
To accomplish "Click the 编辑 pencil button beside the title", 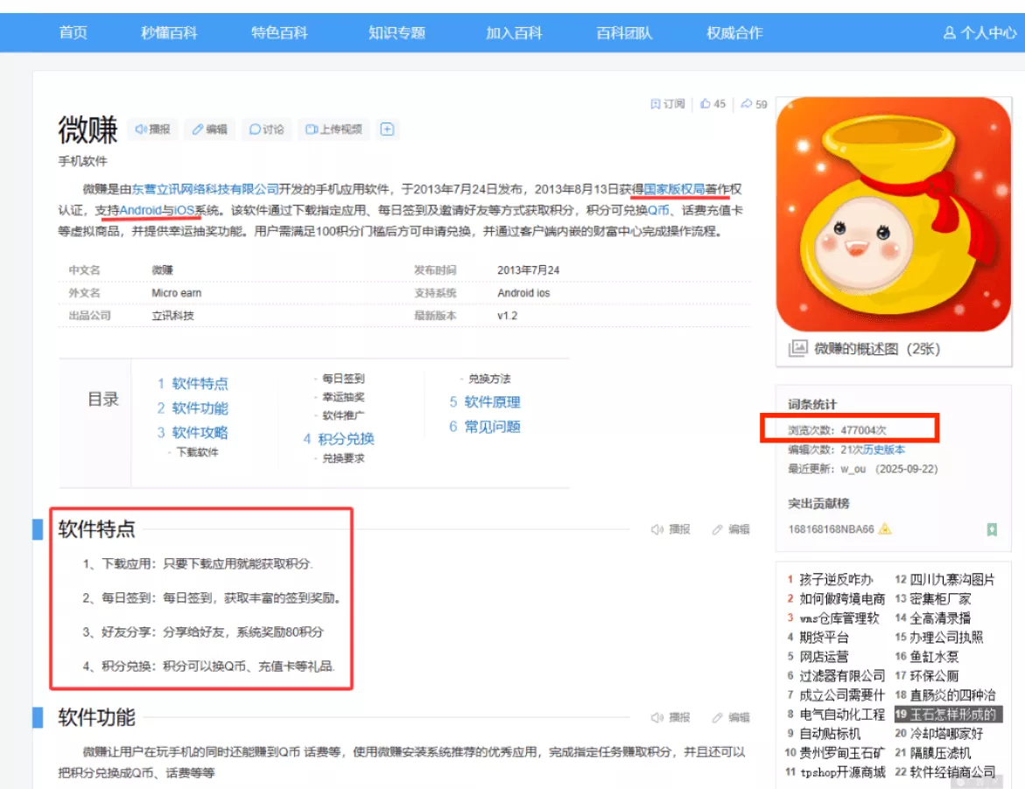I will pyautogui.click(x=209, y=129).
